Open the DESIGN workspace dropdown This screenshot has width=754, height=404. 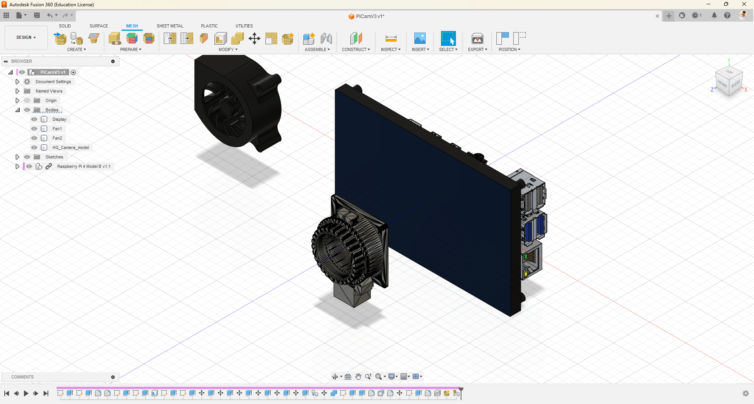click(x=26, y=38)
